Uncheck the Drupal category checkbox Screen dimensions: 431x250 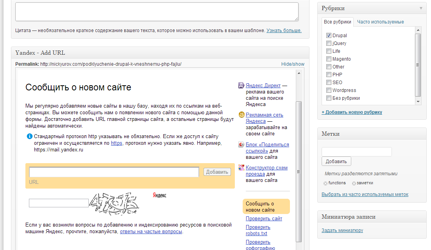329,35
